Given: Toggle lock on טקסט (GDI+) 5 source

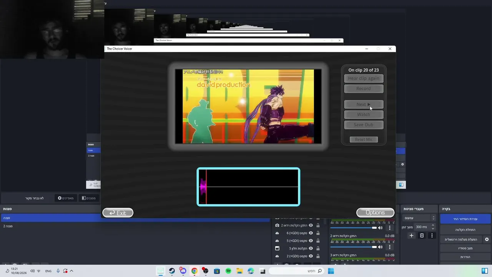Looking at the screenshot, I should tap(318, 241).
